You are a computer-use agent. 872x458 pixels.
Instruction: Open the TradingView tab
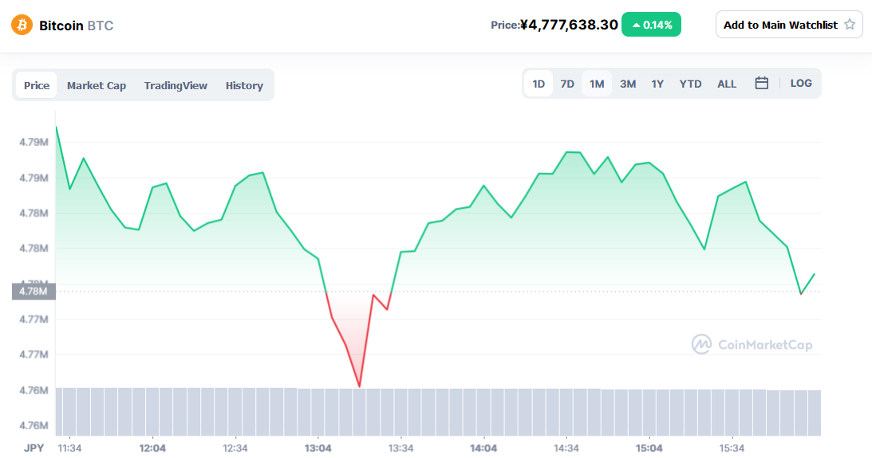[x=176, y=85]
